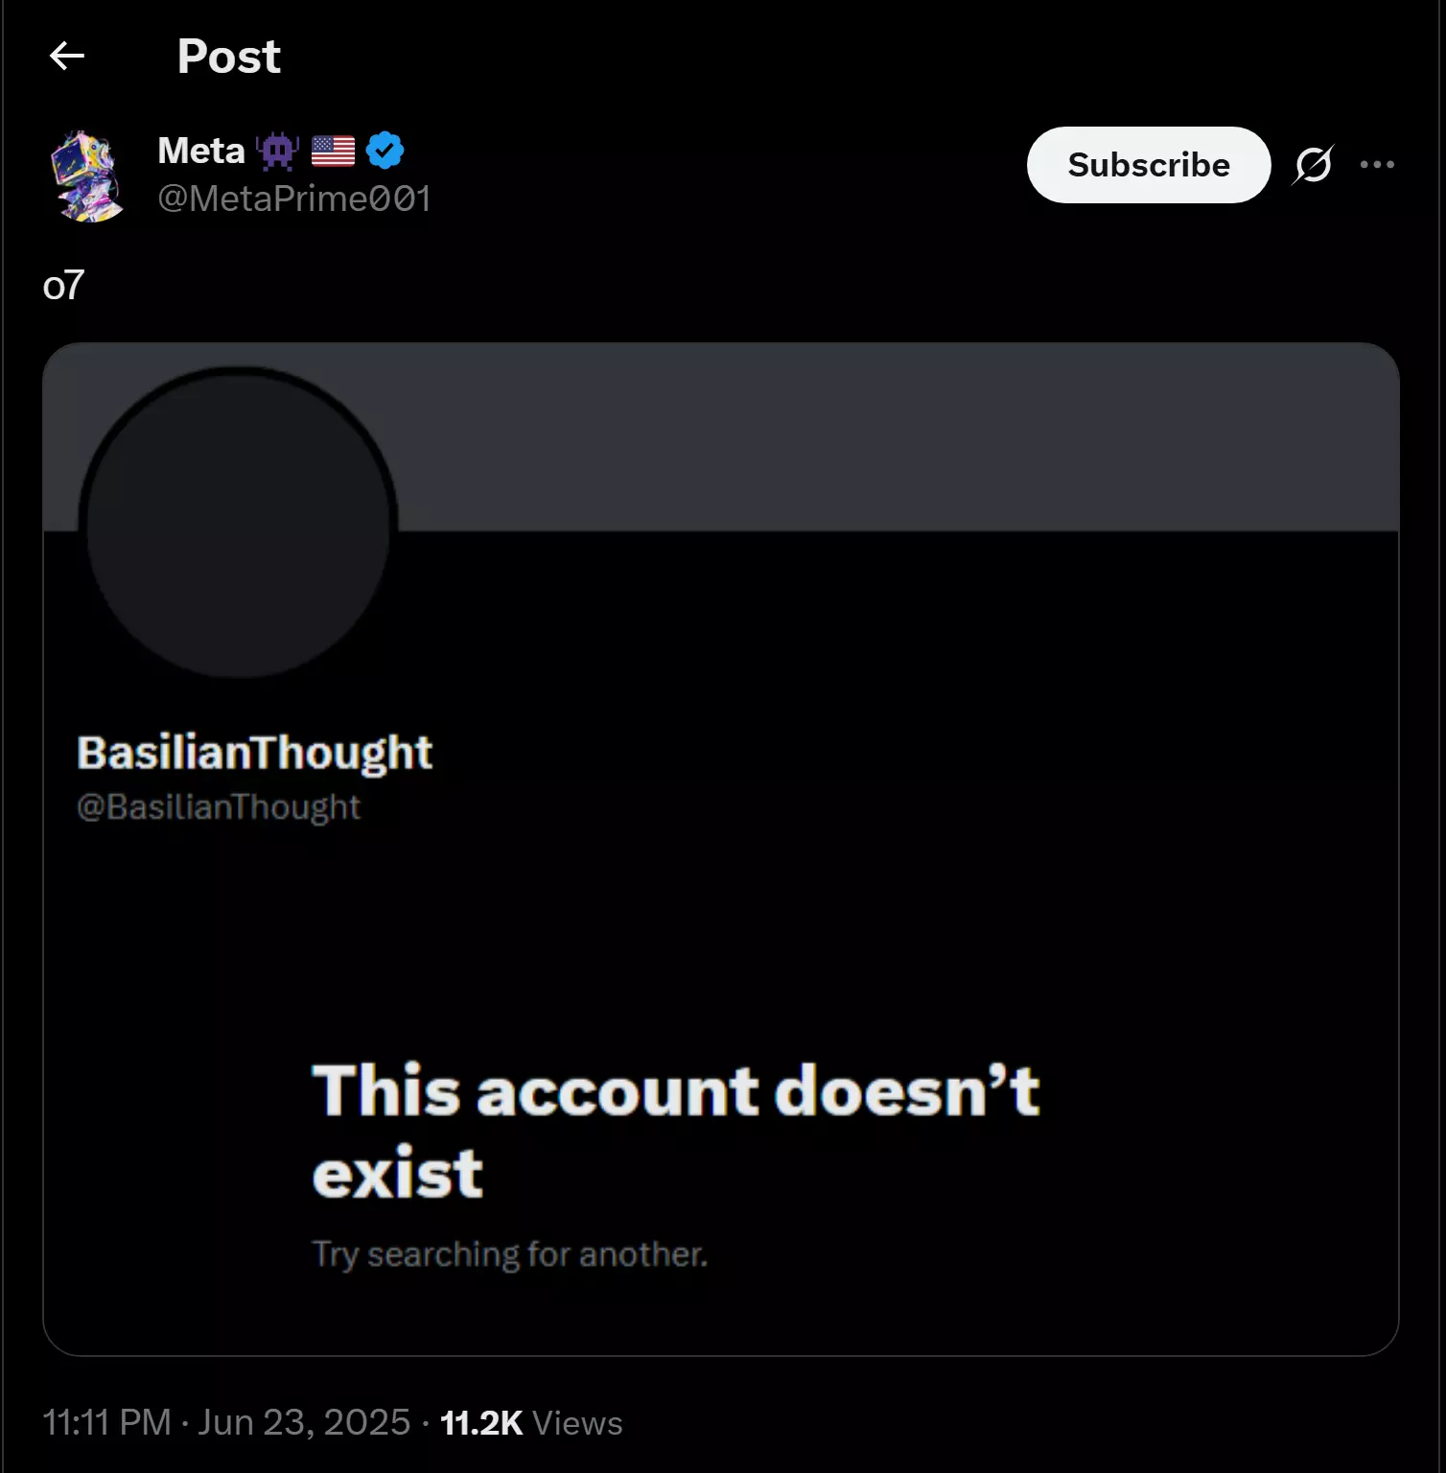This screenshot has width=1446, height=1473.
Task: Click the blank avatar circle in embedded image
Action: pos(238,524)
